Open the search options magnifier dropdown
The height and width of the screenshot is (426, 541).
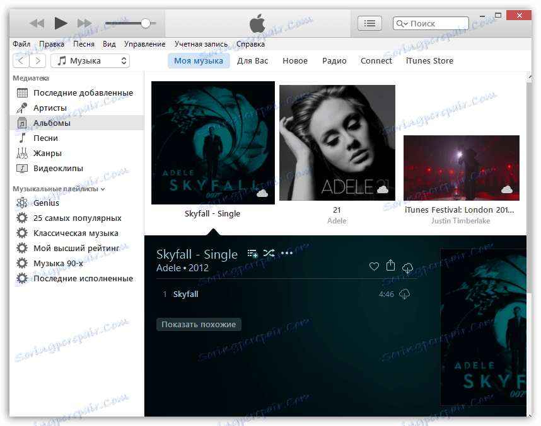tap(402, 23)
